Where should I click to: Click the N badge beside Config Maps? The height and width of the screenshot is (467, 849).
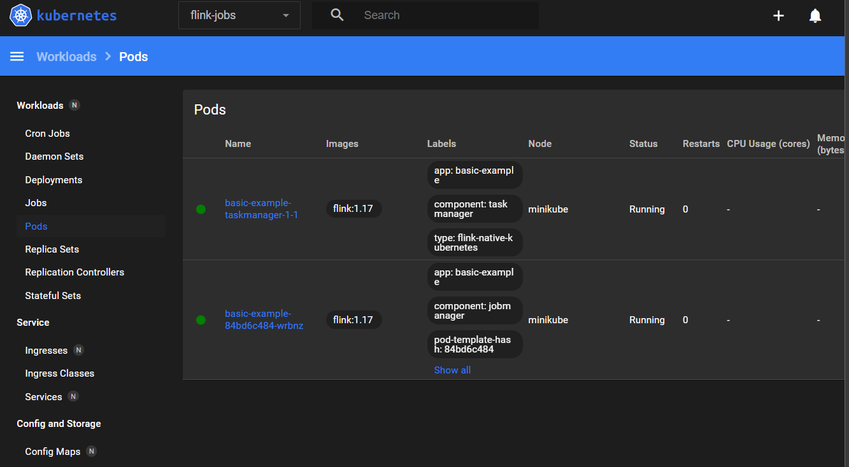pos(91,451)
